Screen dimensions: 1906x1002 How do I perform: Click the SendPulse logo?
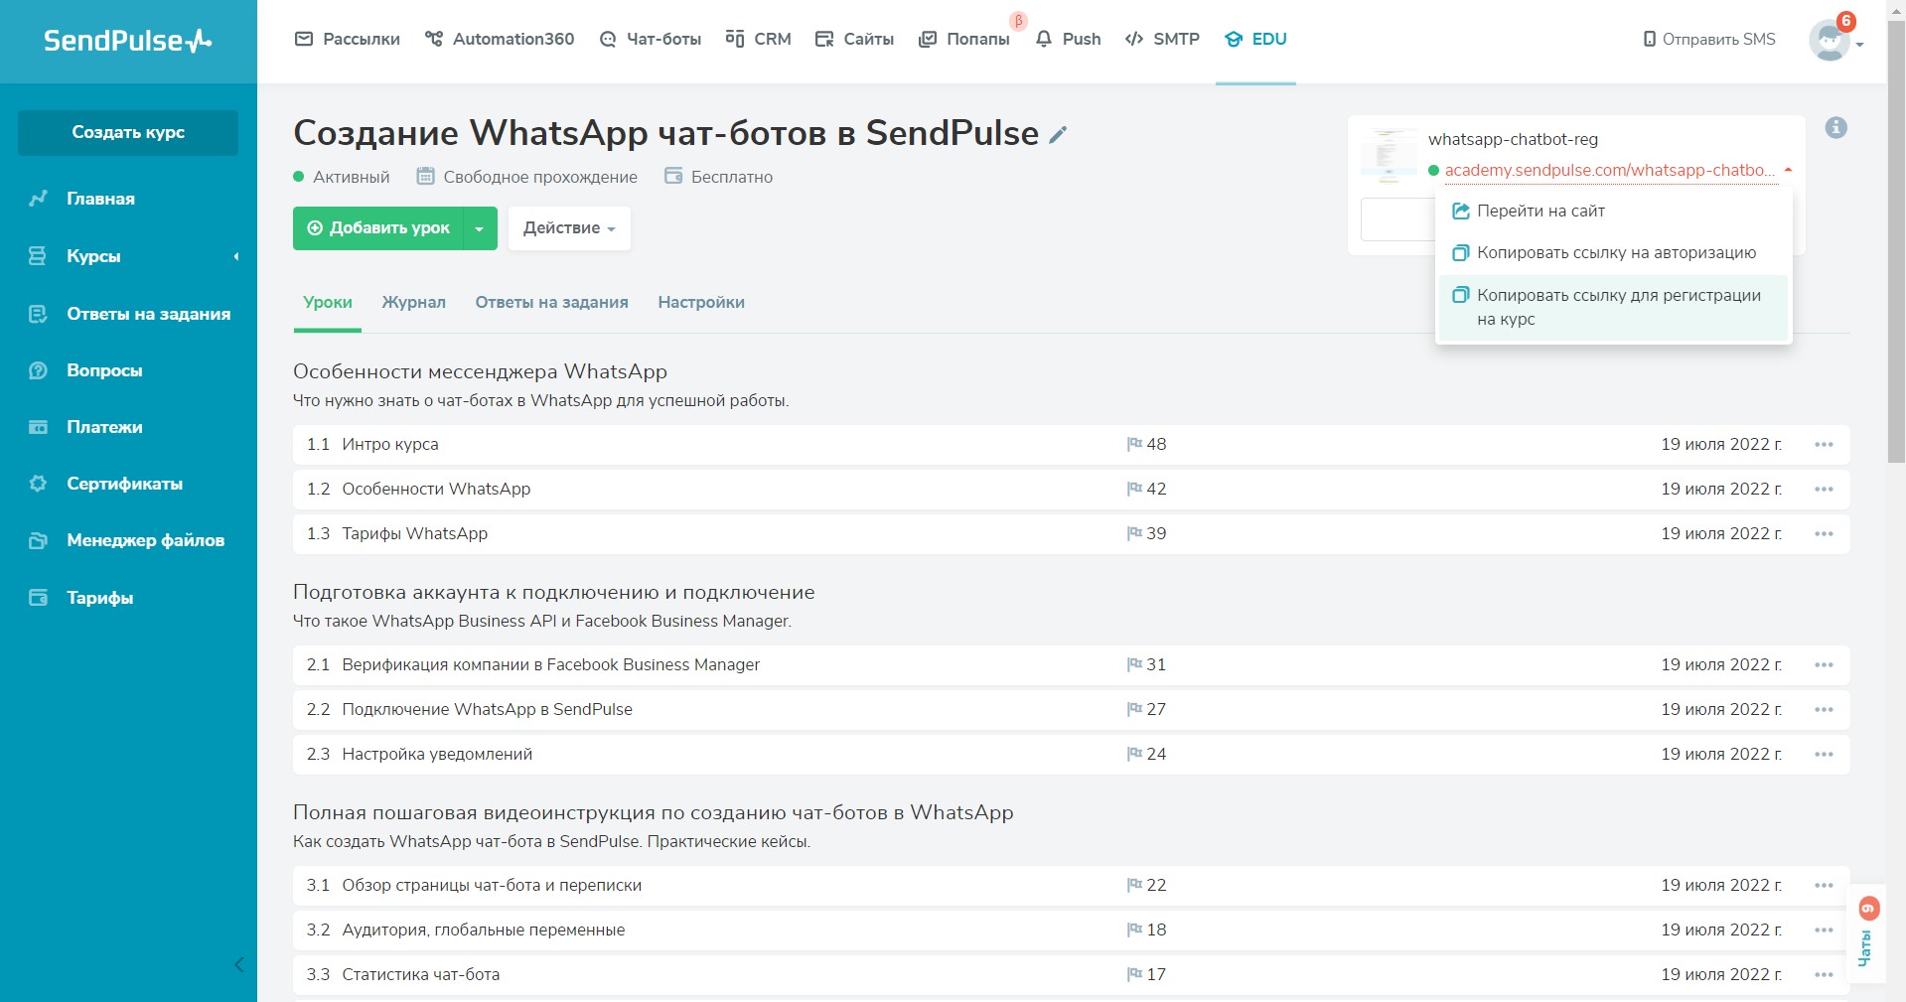click(x=127, y=41)
